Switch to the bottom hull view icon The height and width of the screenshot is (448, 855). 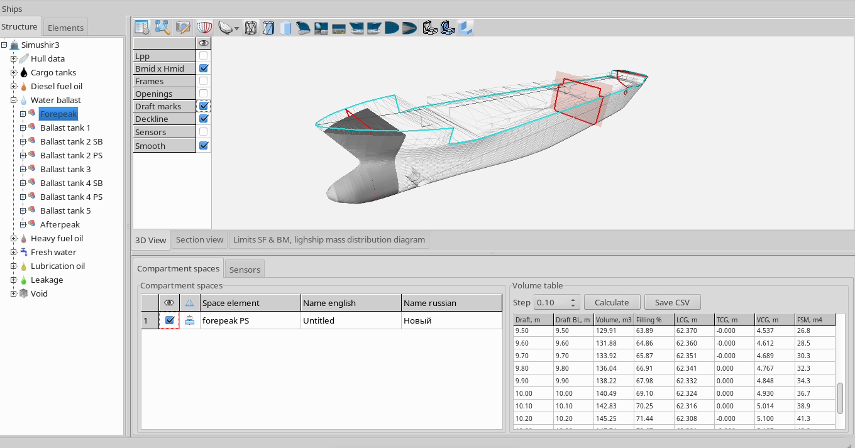pyautogui.click(x=409, y=28)
